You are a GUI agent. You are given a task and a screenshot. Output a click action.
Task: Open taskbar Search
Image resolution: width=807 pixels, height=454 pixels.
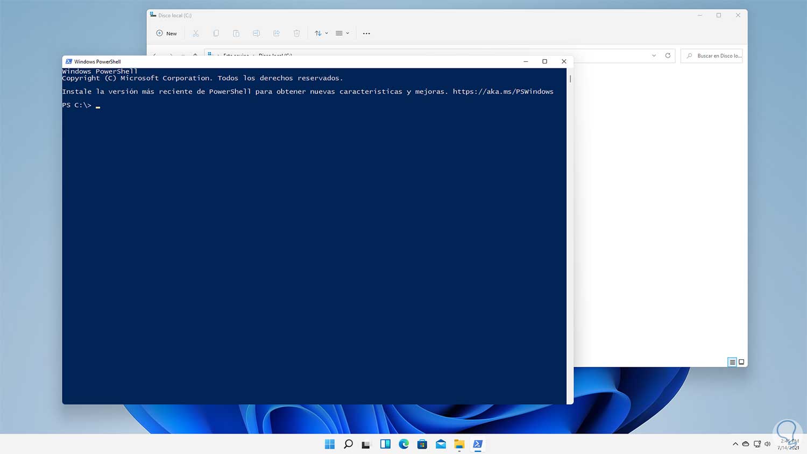coord(348,444)
